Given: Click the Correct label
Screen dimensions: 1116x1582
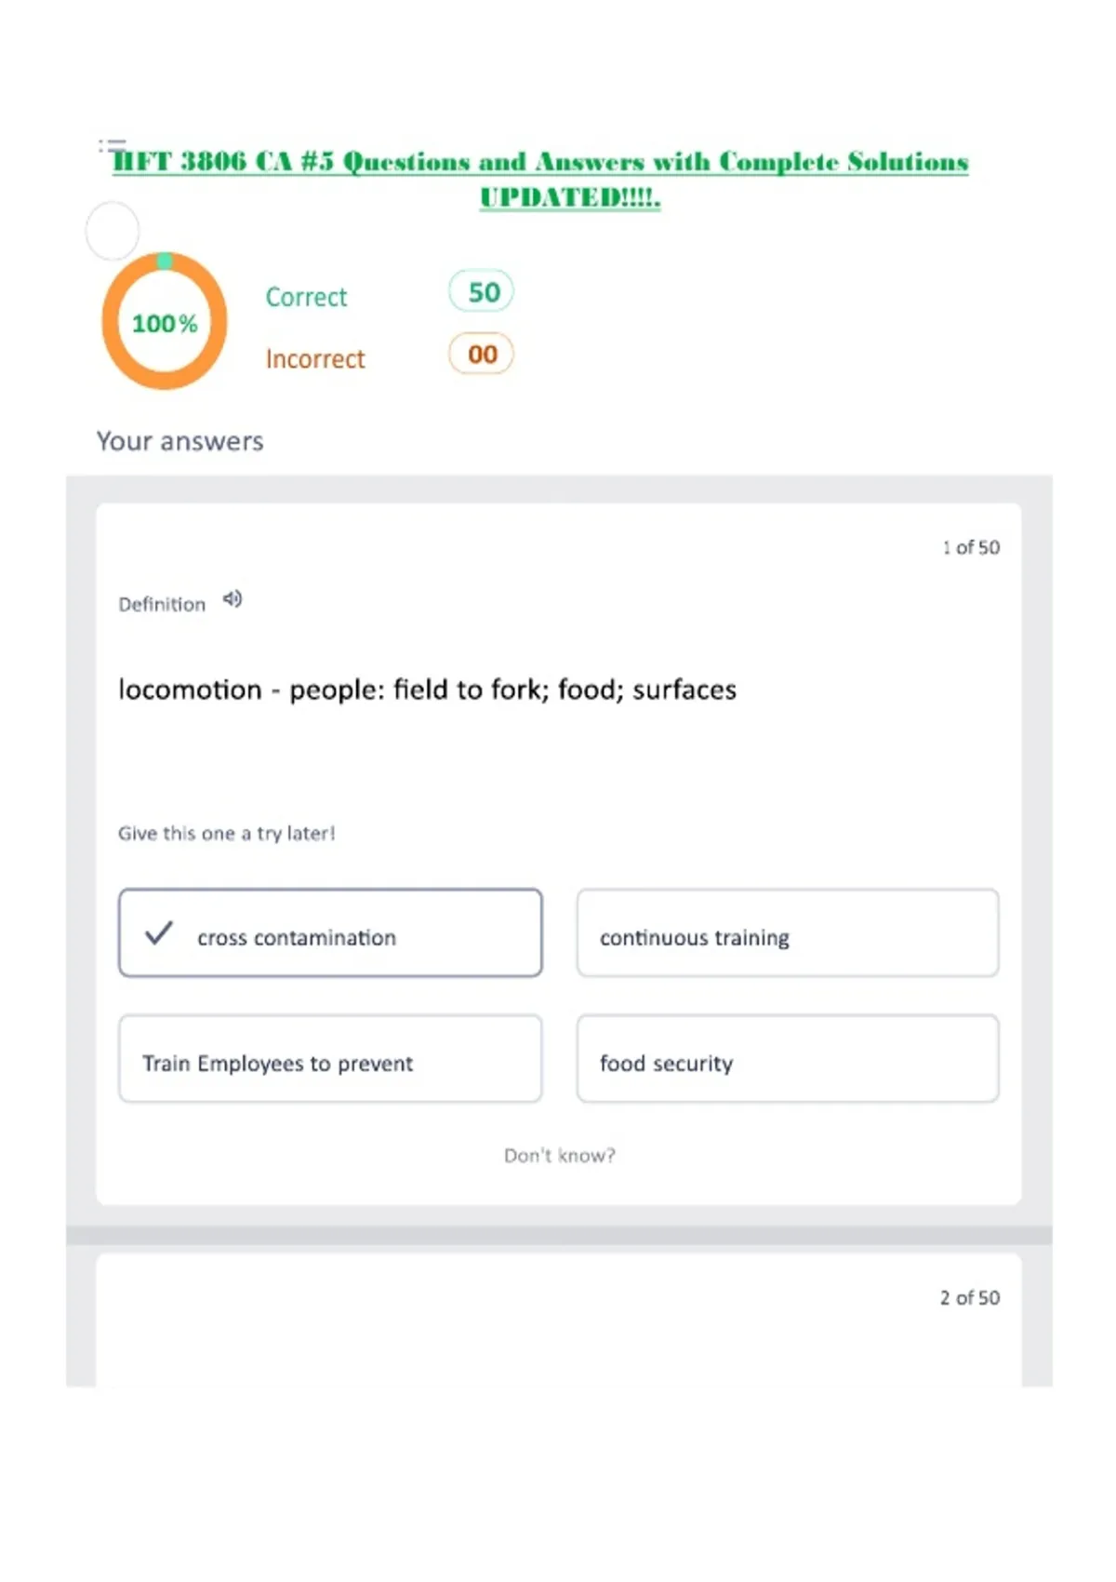Looking at the screenshot, I should coord(306,297).
